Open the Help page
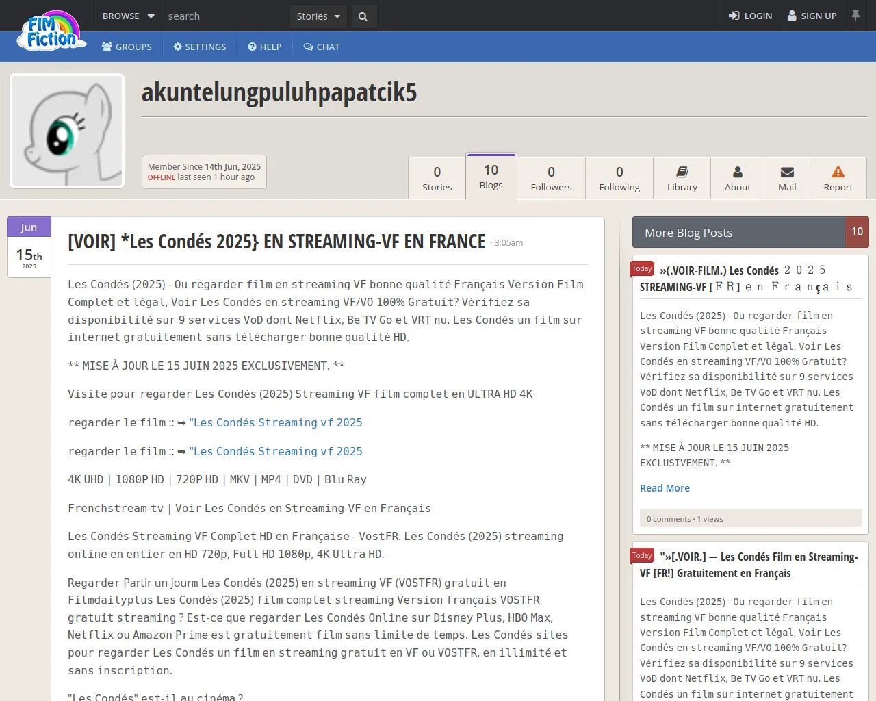 tap(265, 47)
